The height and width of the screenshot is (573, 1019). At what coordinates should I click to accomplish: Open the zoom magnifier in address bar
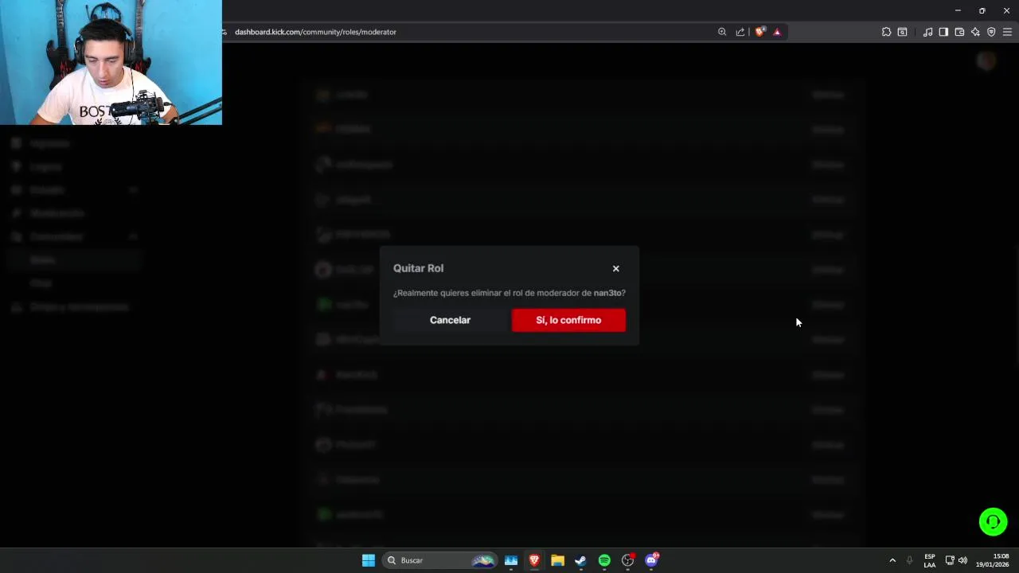click(x=722, y=32)
